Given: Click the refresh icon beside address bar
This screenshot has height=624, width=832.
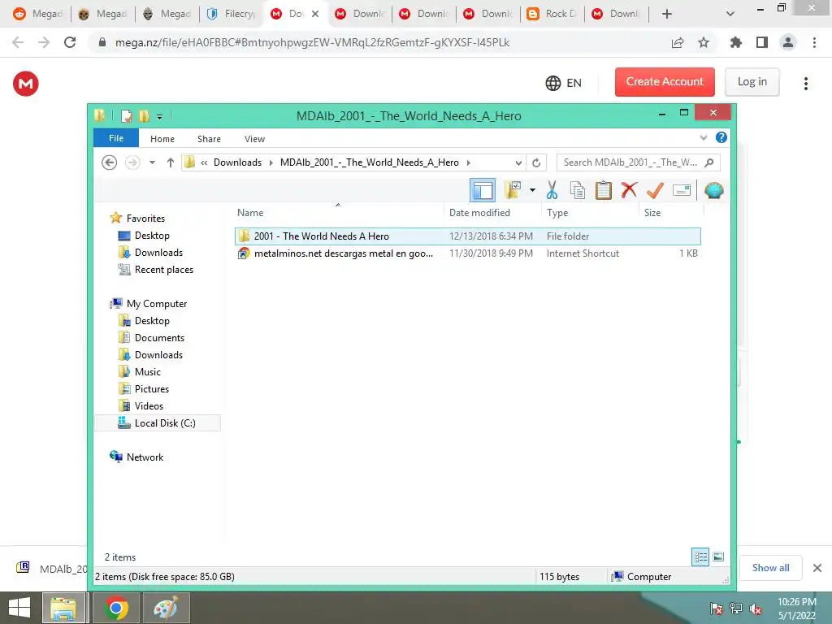Looking at the screenshot, I should pos(536,162).
